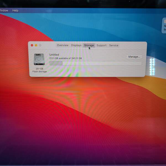The width and height of the screenshot is (166, 166).
Task: Minimize window with yellow button
Action: (x=36, y=45)
